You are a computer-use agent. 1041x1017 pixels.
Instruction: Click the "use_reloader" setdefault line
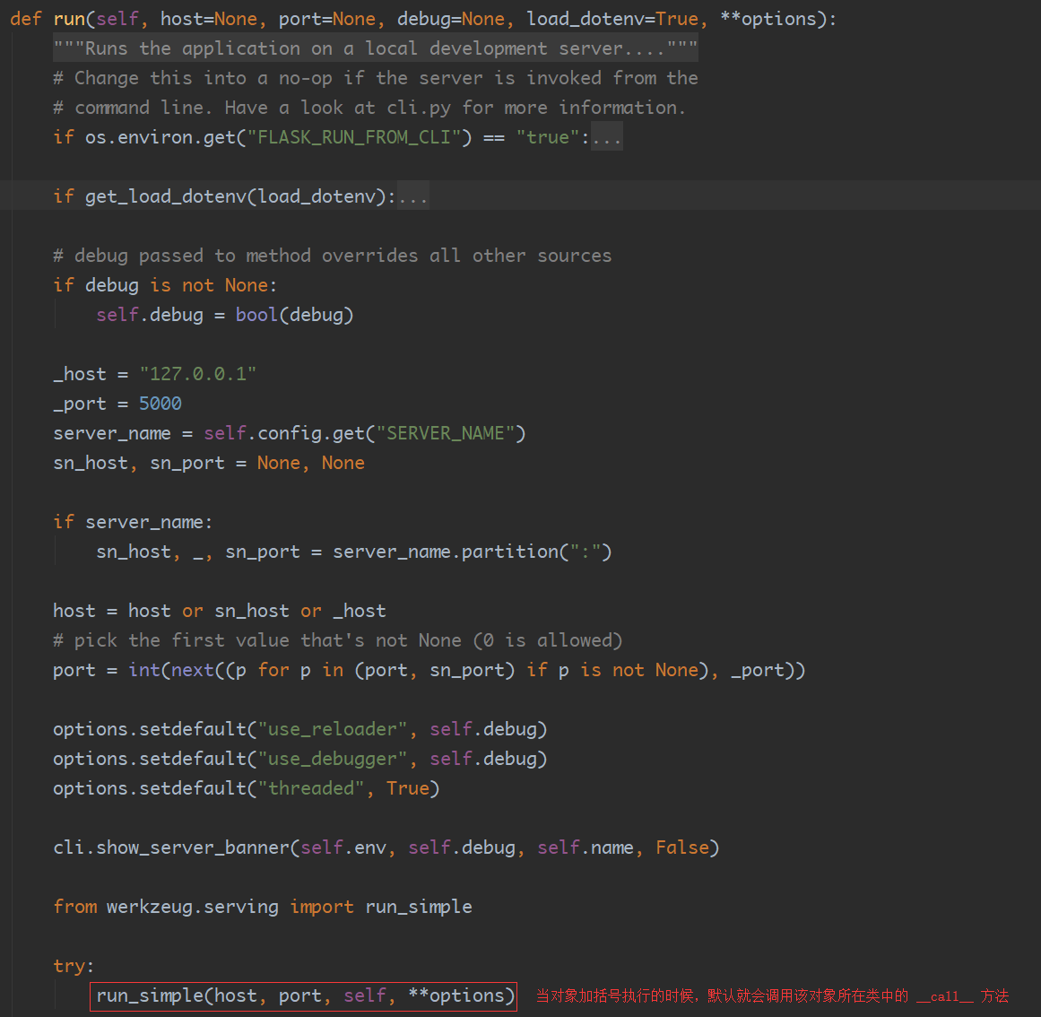point(300,729)
